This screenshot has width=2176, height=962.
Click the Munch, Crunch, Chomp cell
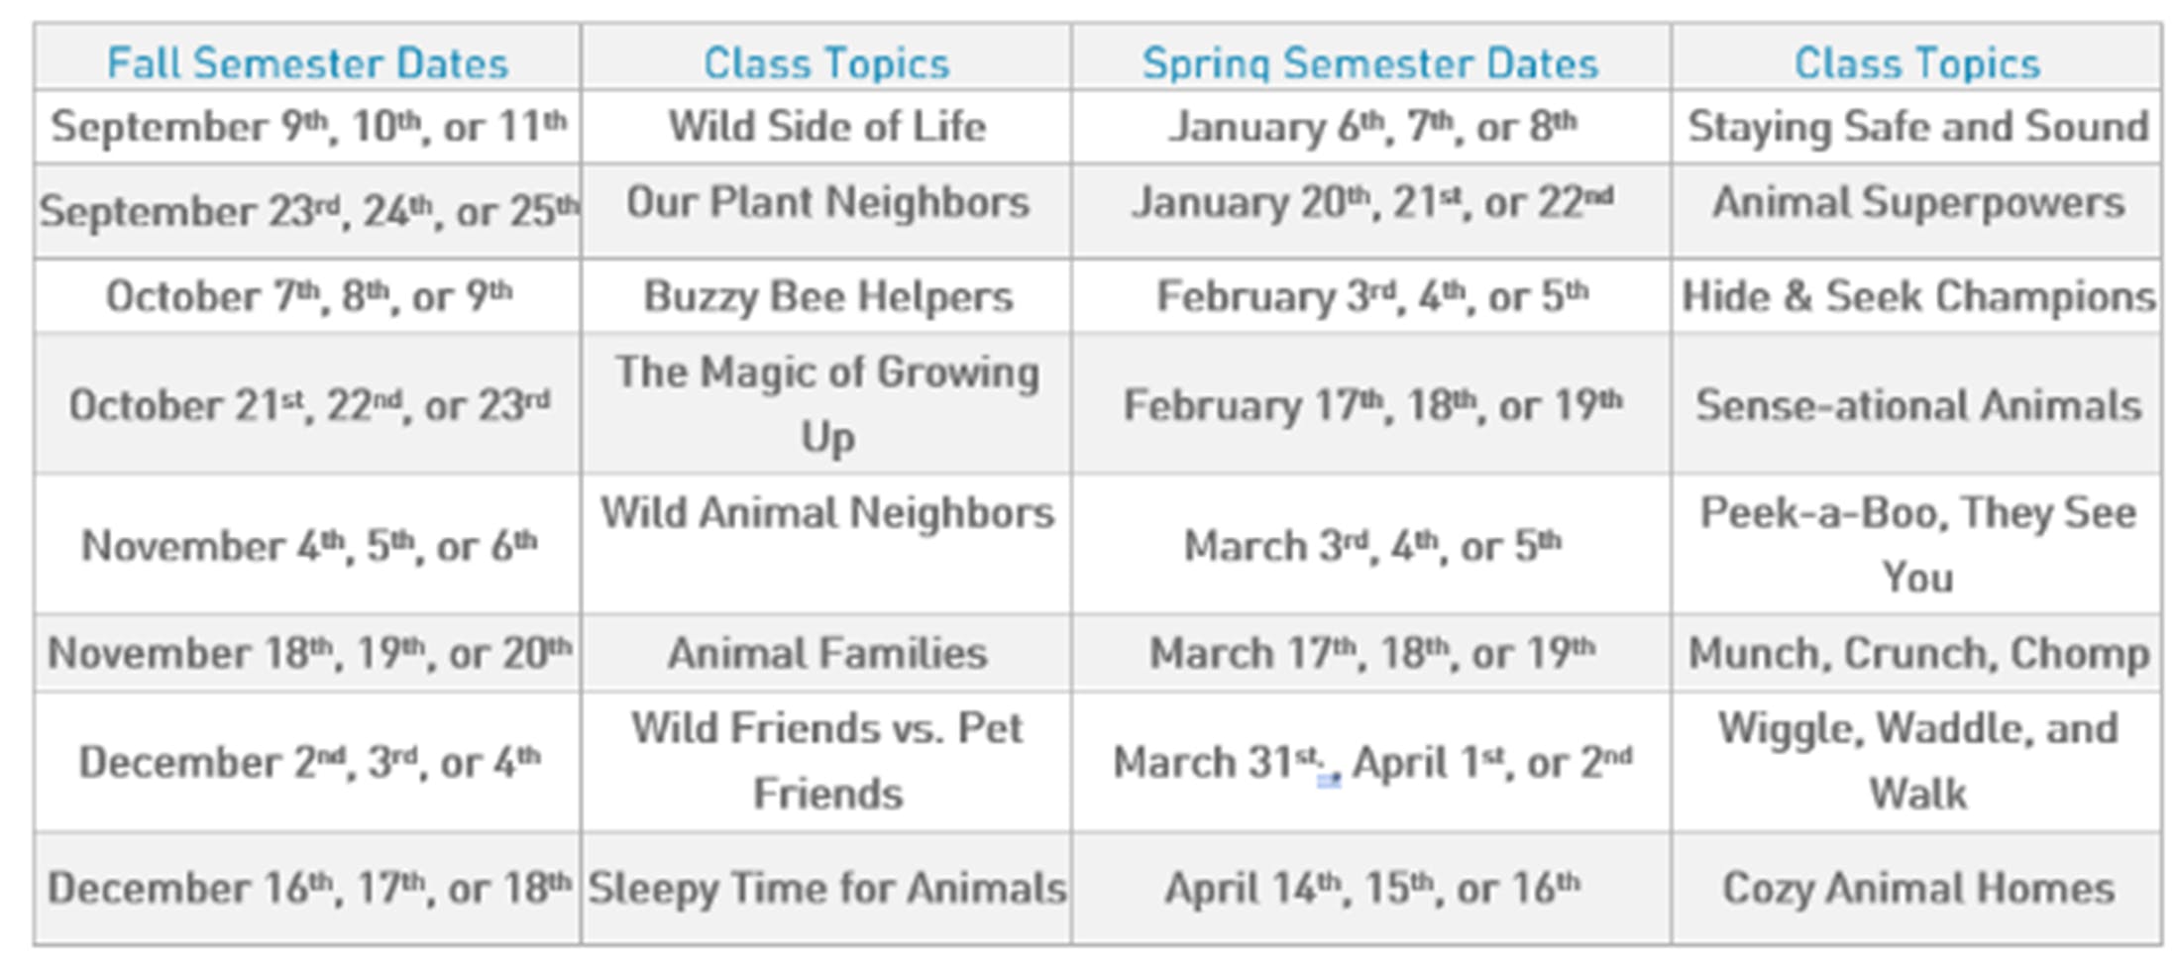(1917, 654)
